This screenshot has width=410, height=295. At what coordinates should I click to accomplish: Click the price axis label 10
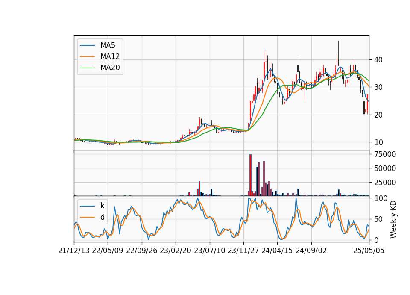378,142
